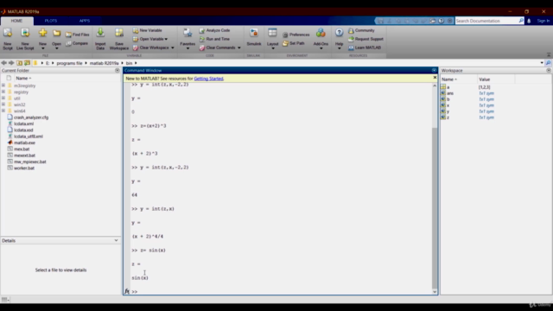Switch to the PLOTS tab

[51, 21]
